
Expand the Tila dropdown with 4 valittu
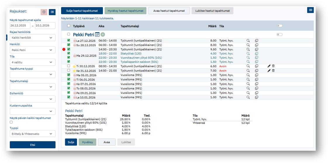pyautogui.click(x=33, y=62)
